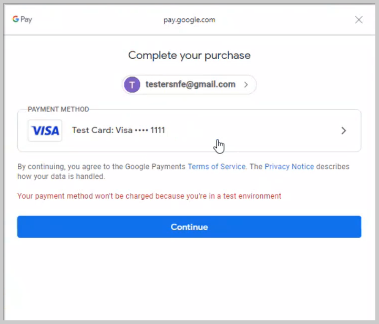The width and height of the screenshot is (379, 324).
Task: Click the Complete your purchase heading
Action: 189,55
